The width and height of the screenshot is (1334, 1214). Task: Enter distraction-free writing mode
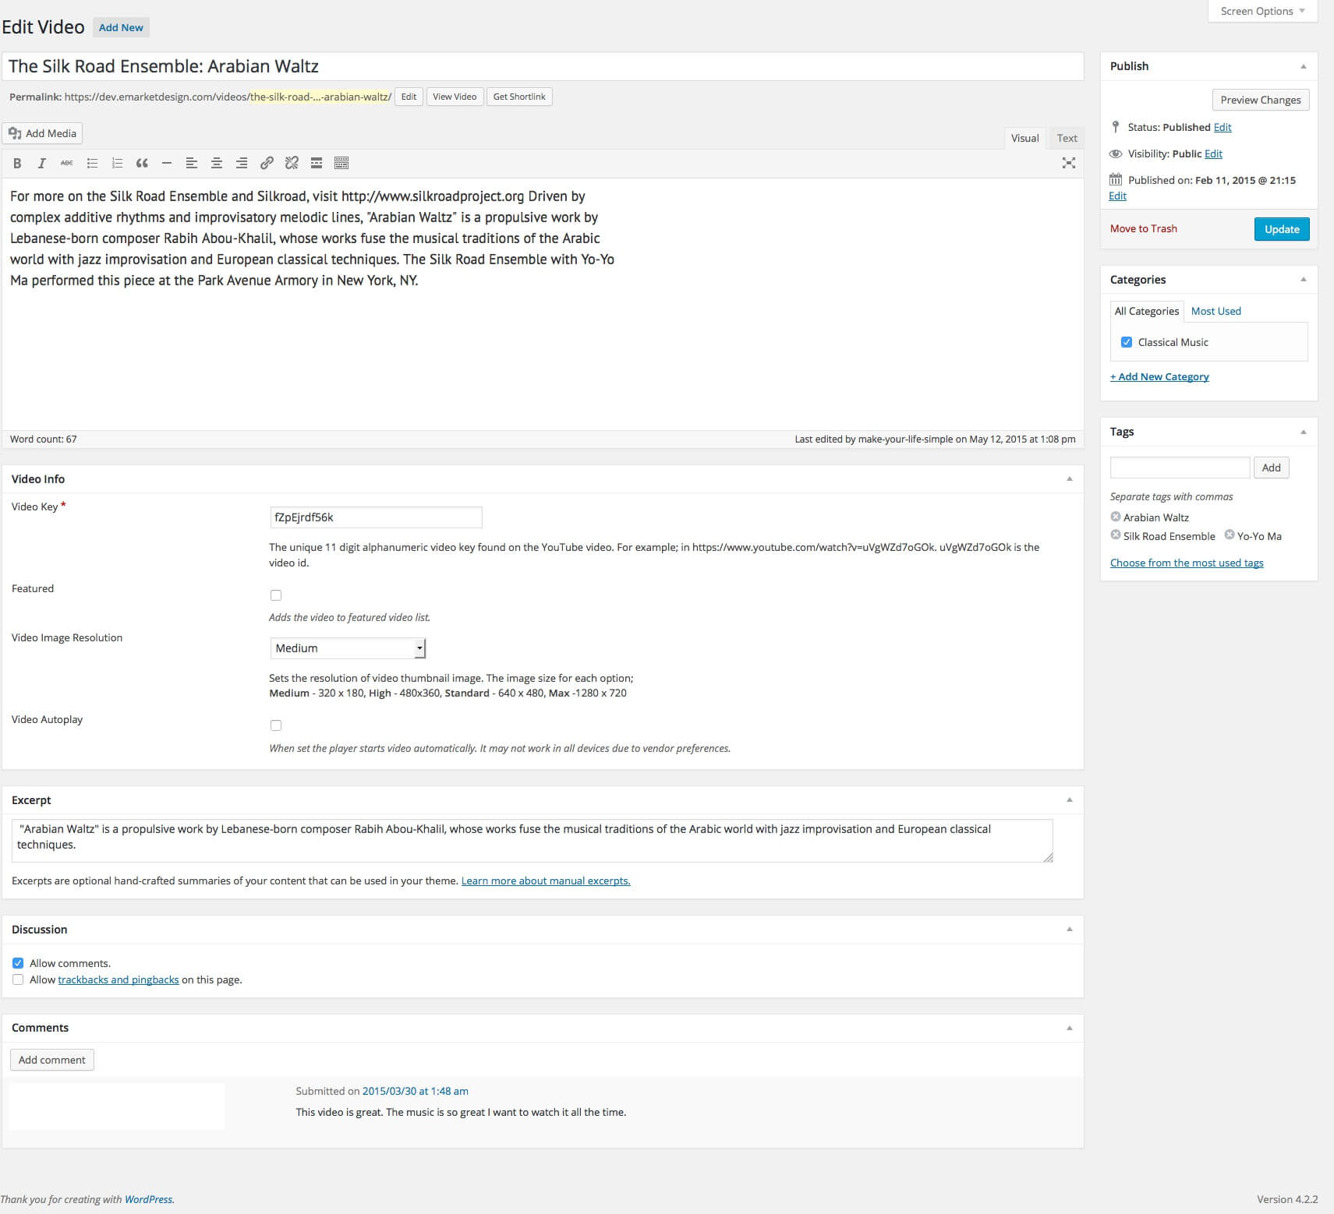(x=1069, y=163)
